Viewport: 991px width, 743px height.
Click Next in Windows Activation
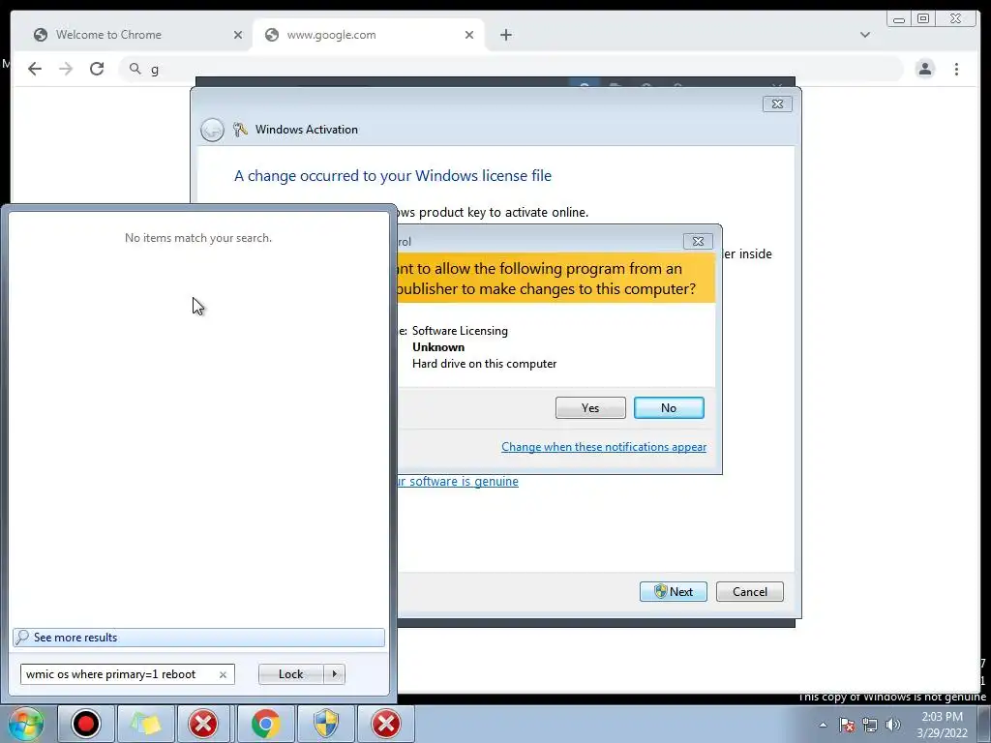(x=674, y=591)
